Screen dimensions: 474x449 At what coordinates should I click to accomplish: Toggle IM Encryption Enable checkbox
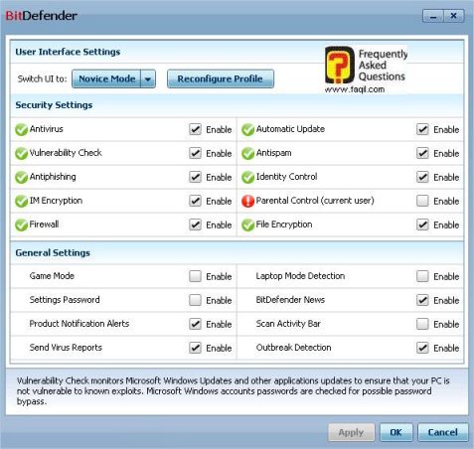195,201
